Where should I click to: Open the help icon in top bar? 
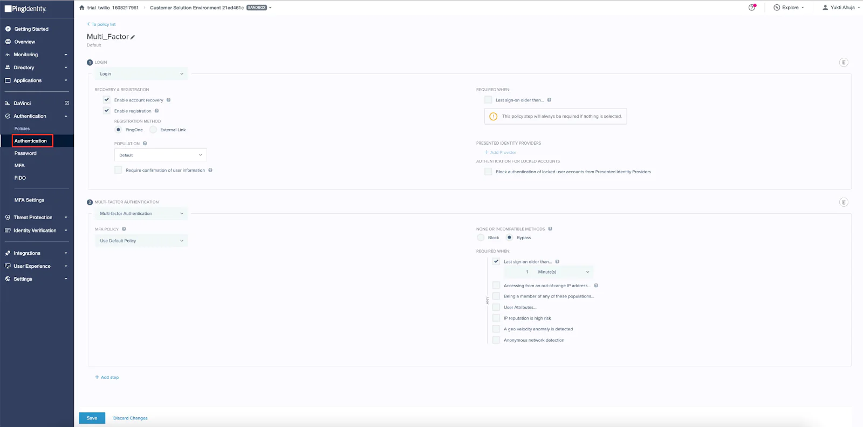pos(752,8)
